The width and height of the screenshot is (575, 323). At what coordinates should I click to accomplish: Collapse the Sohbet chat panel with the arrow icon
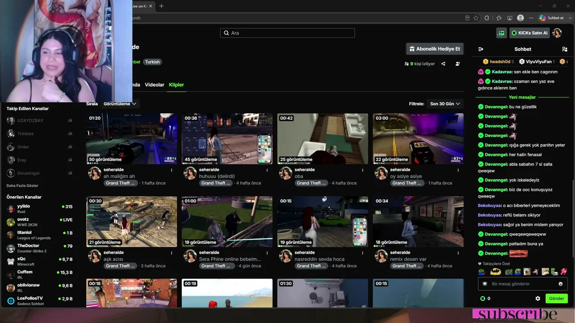click(x=481, y=49)
